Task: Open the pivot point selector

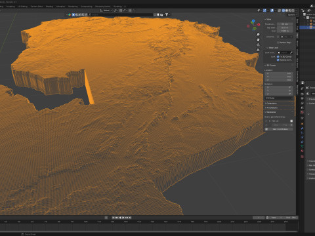Action: [115, 10]
